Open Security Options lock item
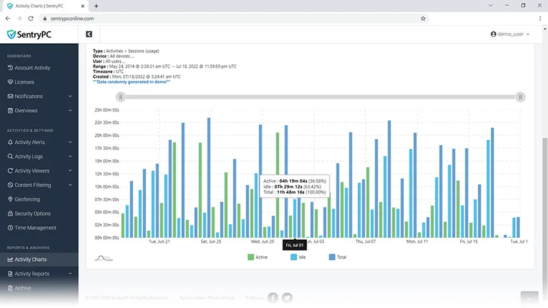Image resolution: width=548 pixels, height=308 pixels. [x=29, y=213]
